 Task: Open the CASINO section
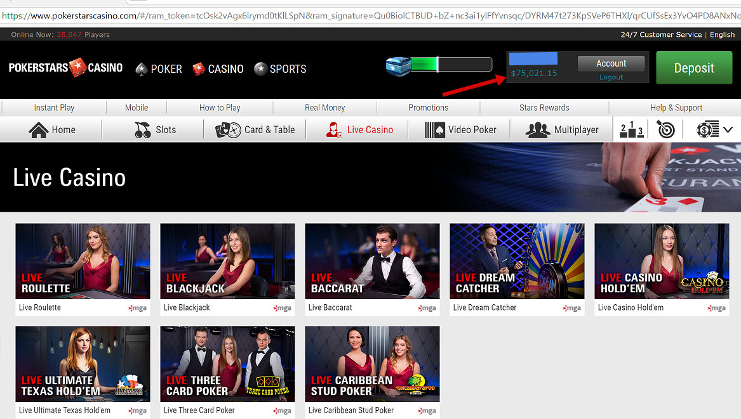coord(226,69)
